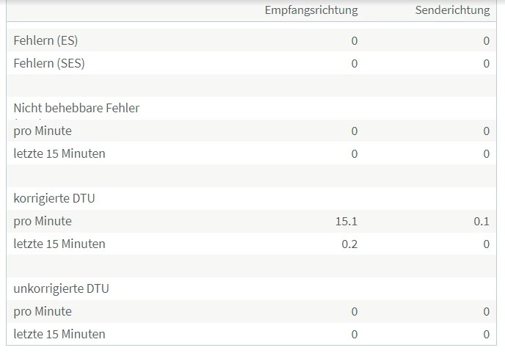
Task: Select pro Minute under korrigierte DTU
Action: [43, 222]
